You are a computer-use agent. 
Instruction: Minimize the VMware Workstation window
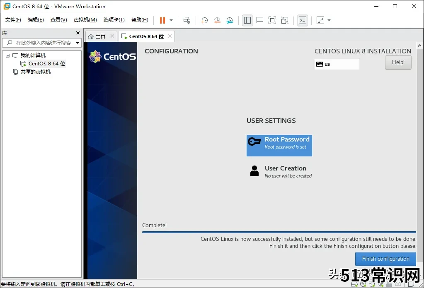[x=376, y=6]
